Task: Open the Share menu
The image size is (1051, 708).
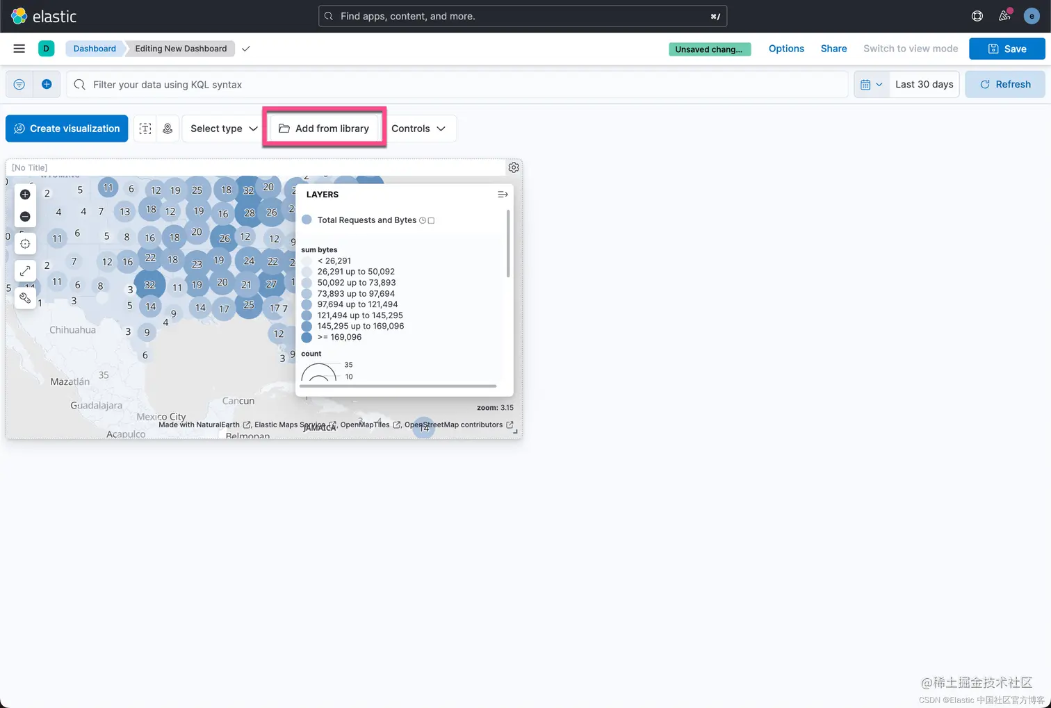Action: 833,49
